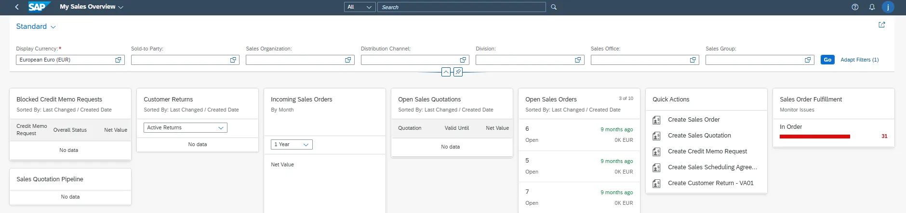The image size is (906, 213).
Task: Click the Adapt Filters (1) link
Action: coord(859,60)
